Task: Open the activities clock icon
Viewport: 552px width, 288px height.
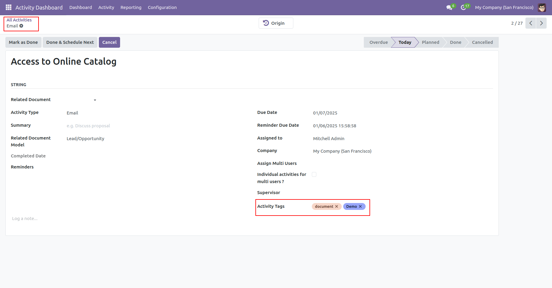Action: coord(463,7)
